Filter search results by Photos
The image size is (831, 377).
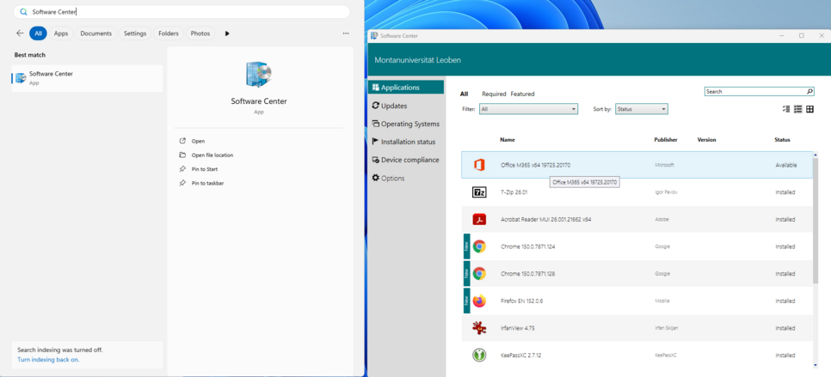point(200,33)
